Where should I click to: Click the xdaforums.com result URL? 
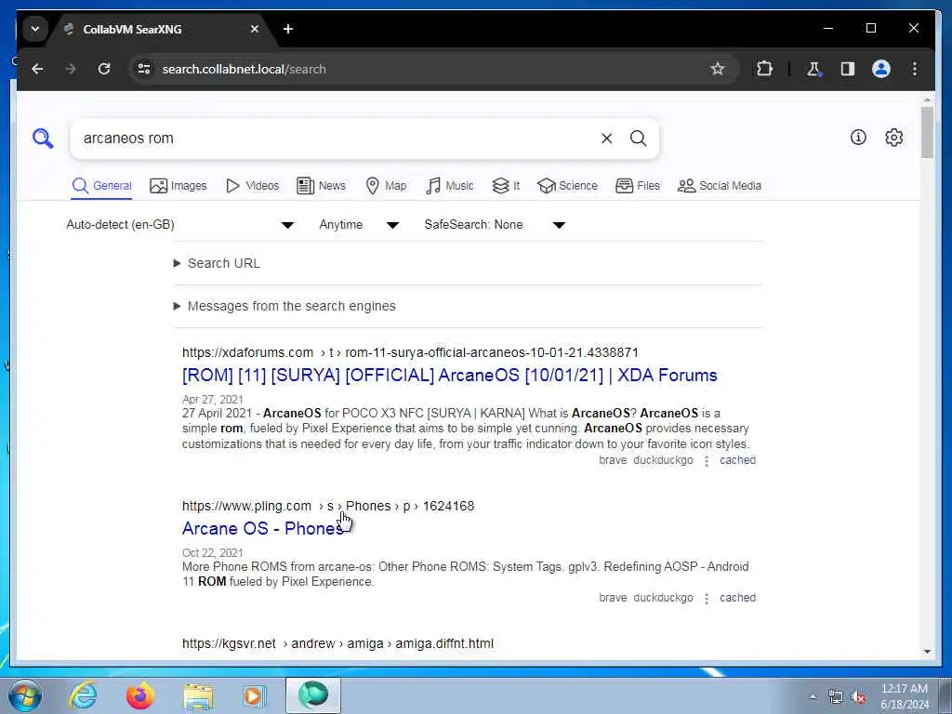coord(410,352)
